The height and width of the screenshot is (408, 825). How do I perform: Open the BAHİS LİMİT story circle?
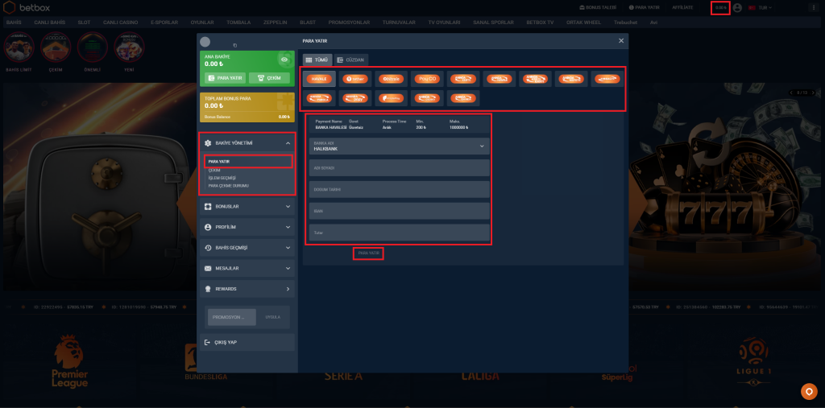coord(19,47)
